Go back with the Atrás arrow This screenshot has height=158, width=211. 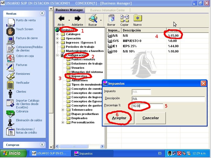point(61,18)
